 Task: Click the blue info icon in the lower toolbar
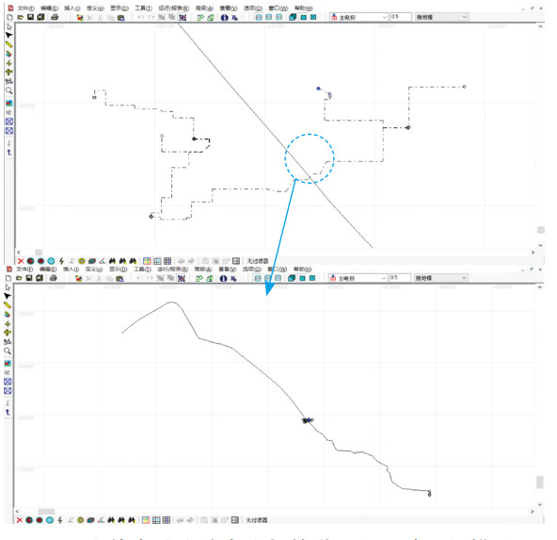pos(223,278)
